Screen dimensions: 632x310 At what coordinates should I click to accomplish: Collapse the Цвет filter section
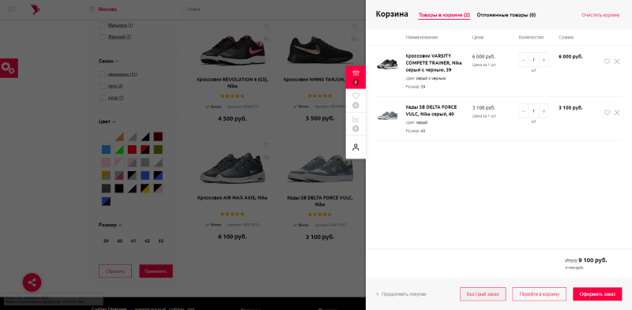[x=107, y=121]
